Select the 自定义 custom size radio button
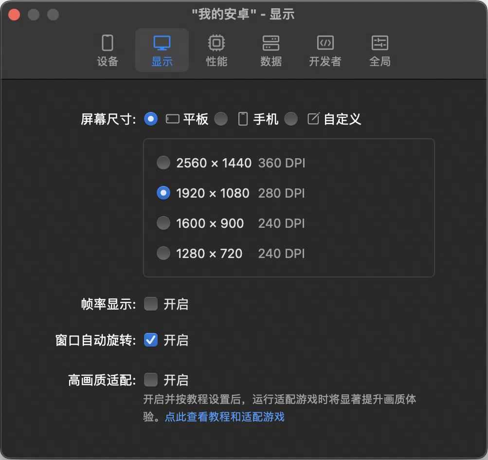This screenshot has width=488, height=460. [x=291, y=119]
